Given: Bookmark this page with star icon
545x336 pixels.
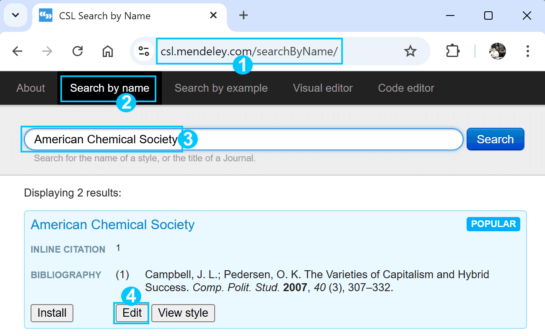Looking at the screenshot, I should click(410, 52).
